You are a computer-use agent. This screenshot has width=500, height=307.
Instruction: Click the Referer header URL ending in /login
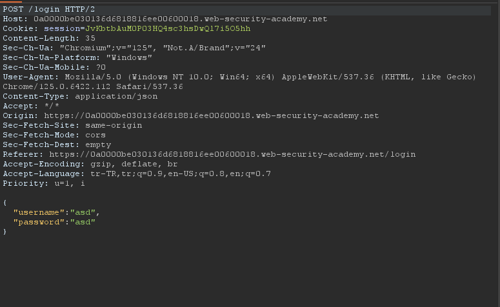point(232,154)
